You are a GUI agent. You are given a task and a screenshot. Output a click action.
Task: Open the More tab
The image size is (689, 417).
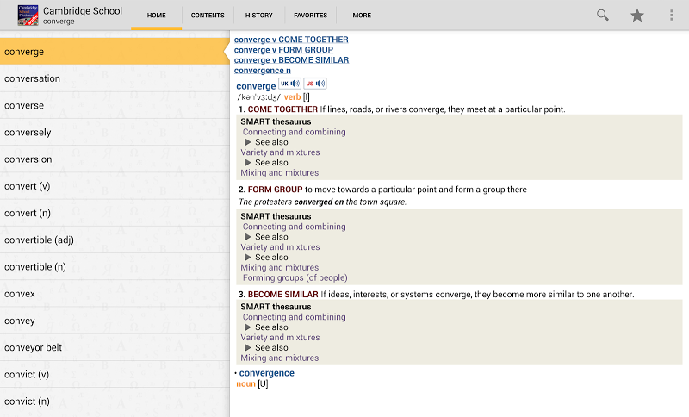(362, 16)
